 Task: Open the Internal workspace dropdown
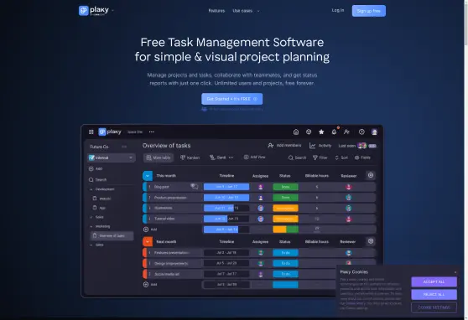coord(112,157)
